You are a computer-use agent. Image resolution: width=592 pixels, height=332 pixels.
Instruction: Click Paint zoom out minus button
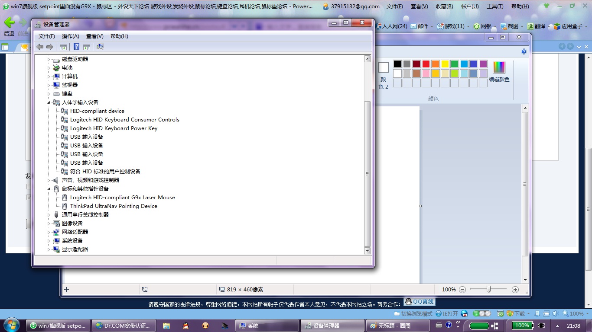click(462, 290)
